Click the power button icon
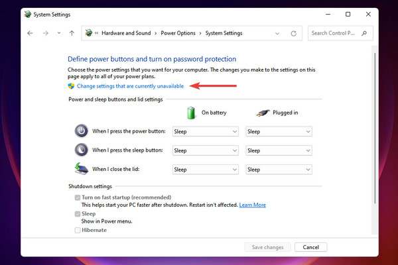Viewport: 398px width, 265px height. click(x=81, y=131)
